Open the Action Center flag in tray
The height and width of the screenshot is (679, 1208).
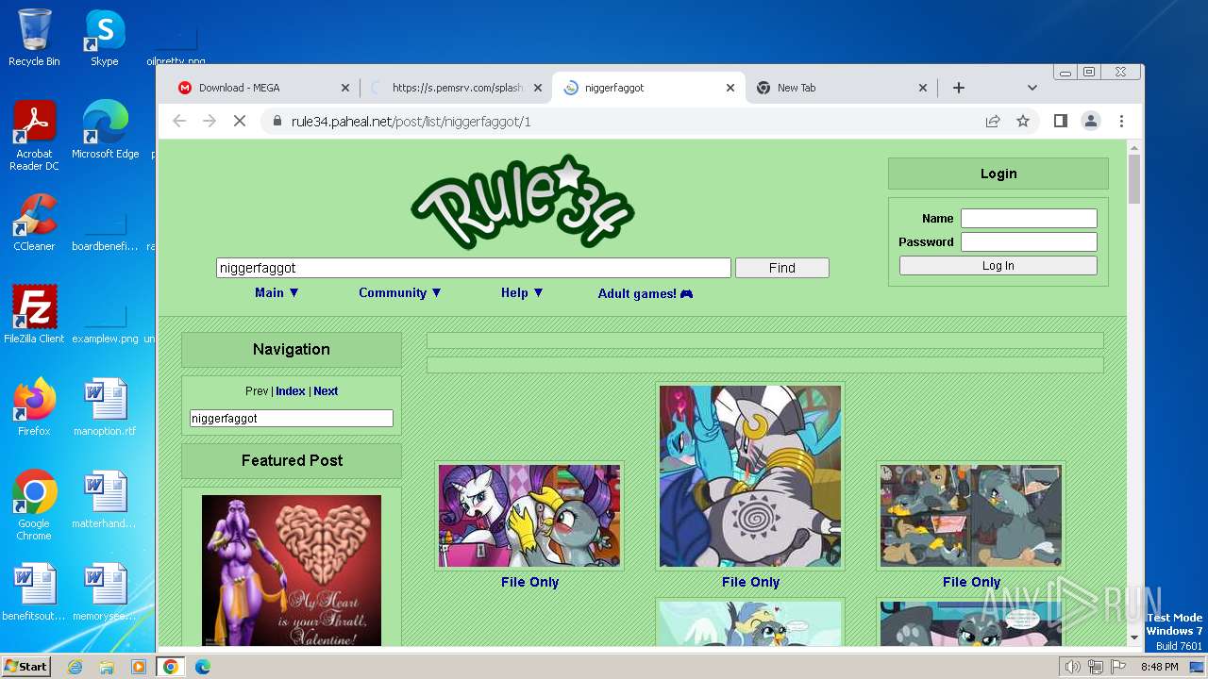[1117, 667]
